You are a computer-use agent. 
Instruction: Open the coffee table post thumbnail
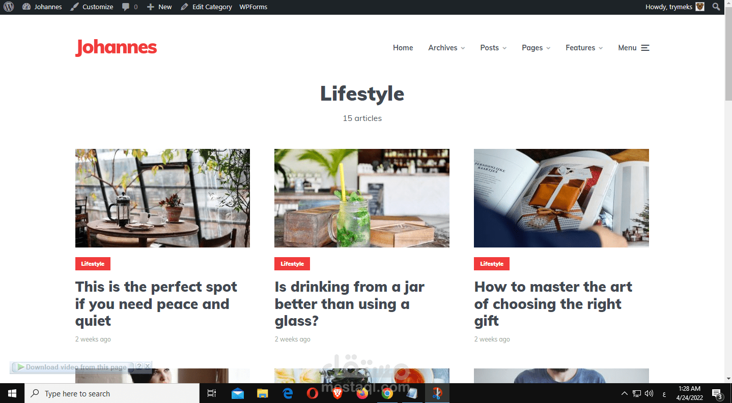click(162, 198)
